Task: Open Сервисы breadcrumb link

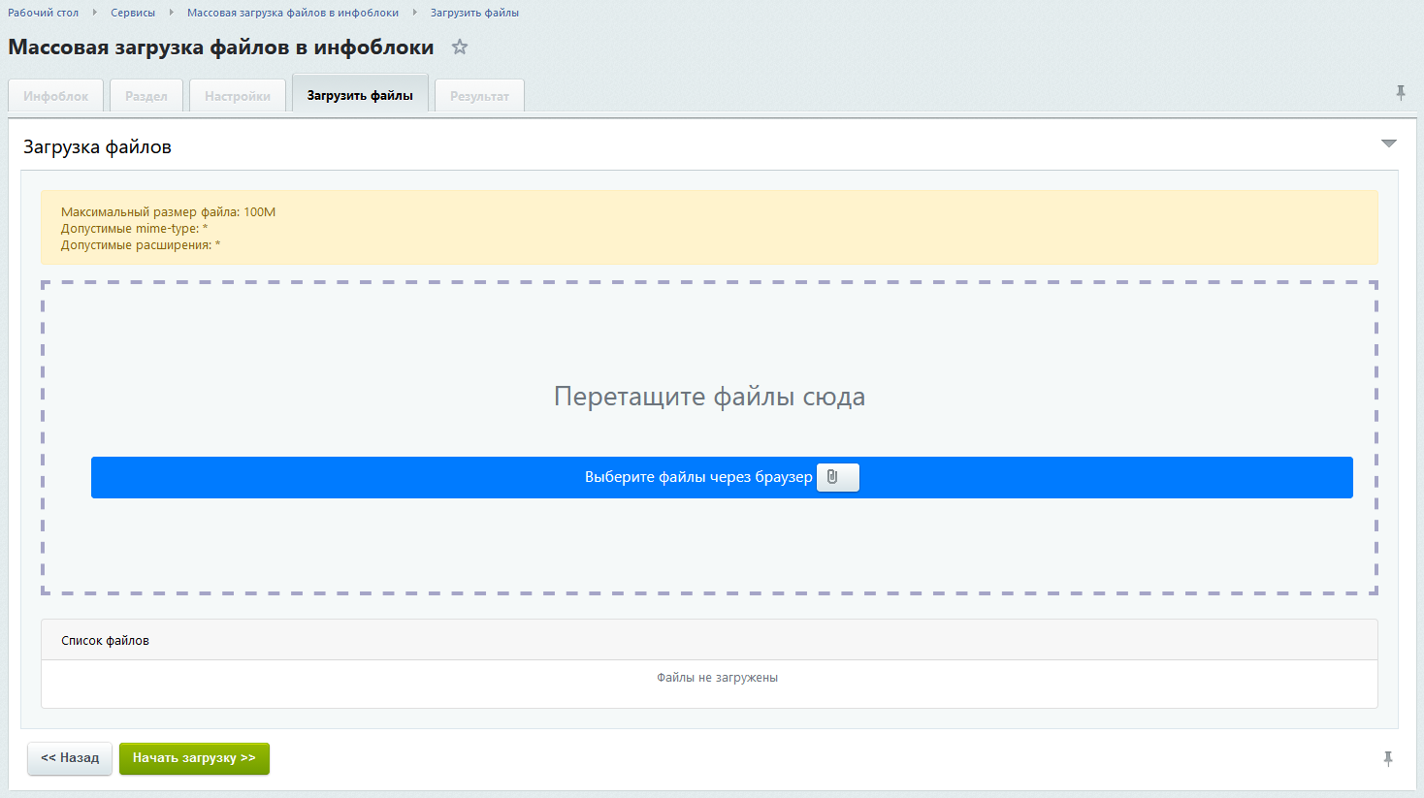Action: 133,13
